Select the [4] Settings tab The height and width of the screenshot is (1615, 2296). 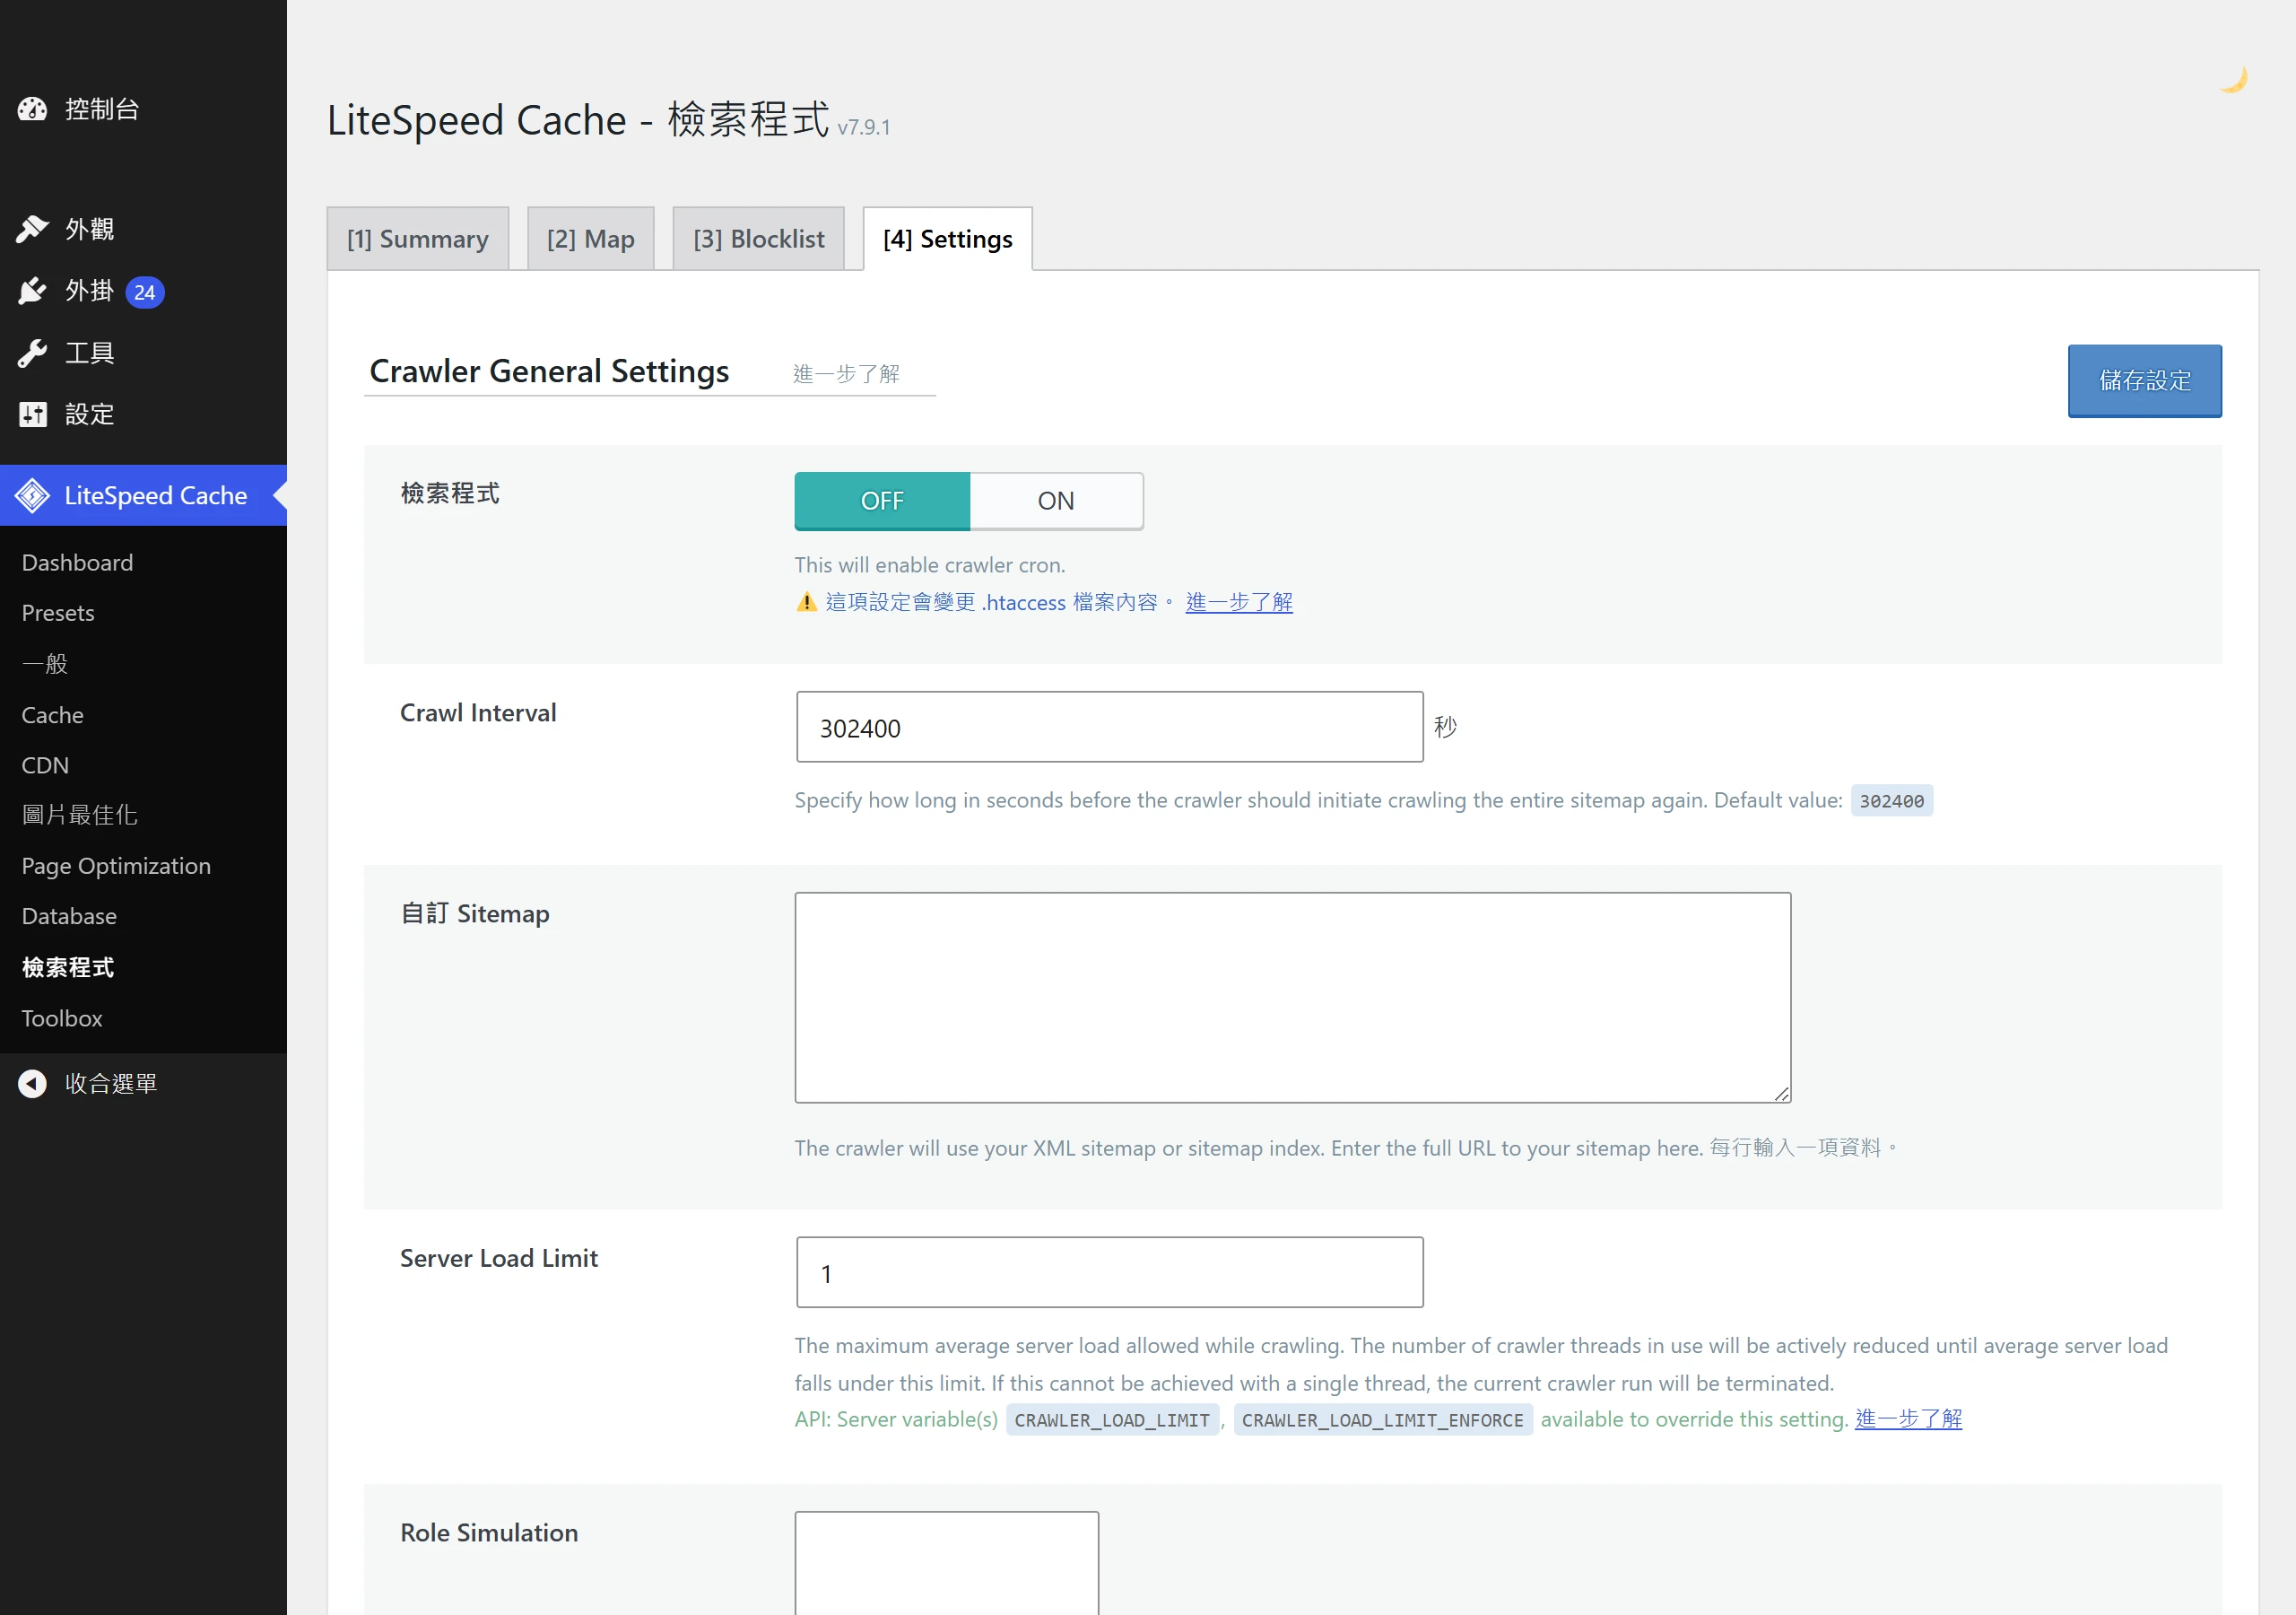[948, 240]
